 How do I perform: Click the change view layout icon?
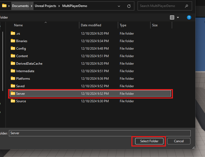172,17
